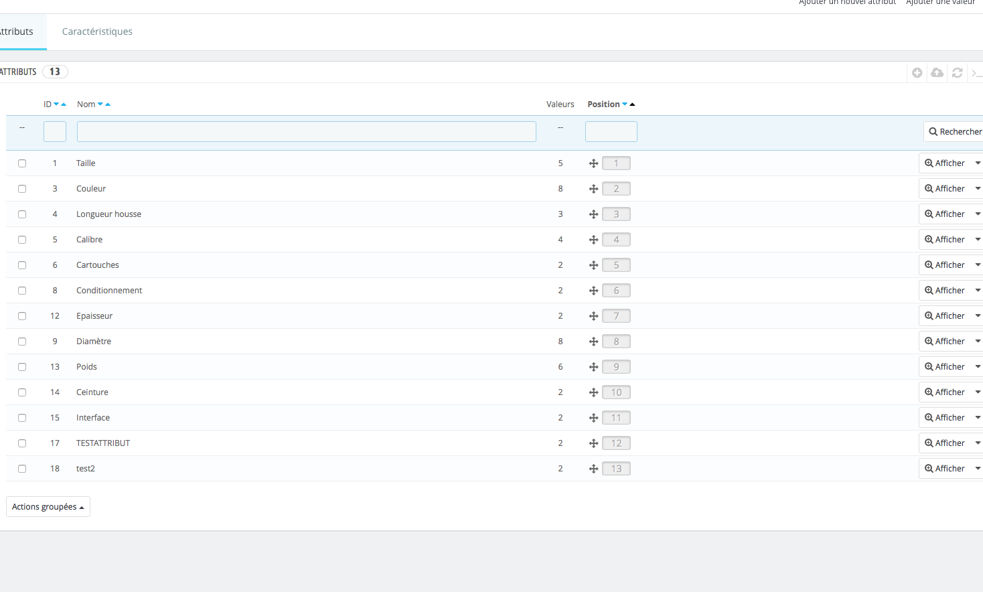Click the Cartouches attribute name
Image resolution: width=983 pixels, height=592 pixels.
click(98, 265)
